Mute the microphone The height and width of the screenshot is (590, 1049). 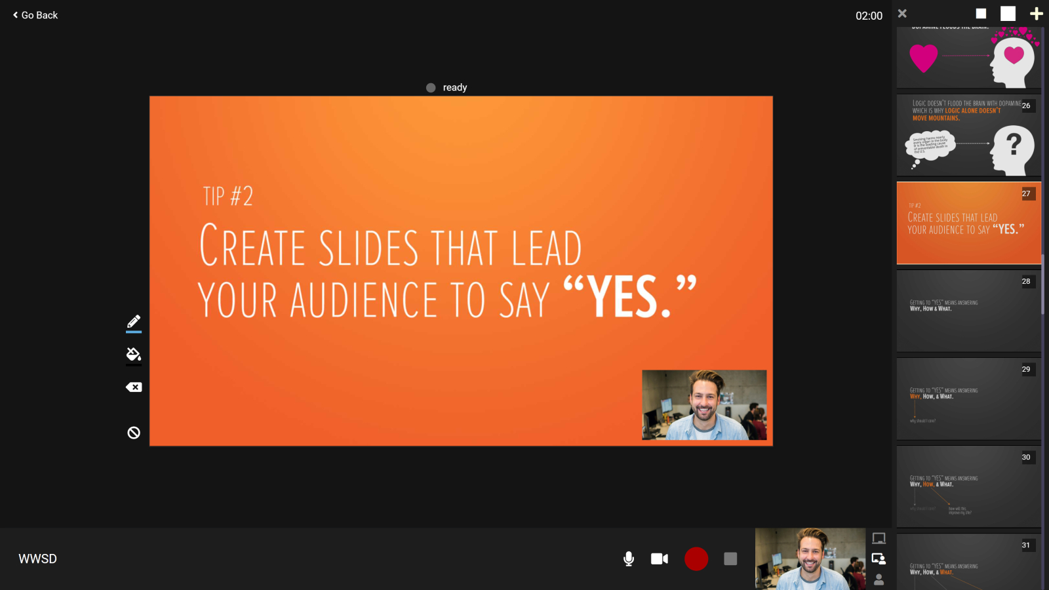627,559
